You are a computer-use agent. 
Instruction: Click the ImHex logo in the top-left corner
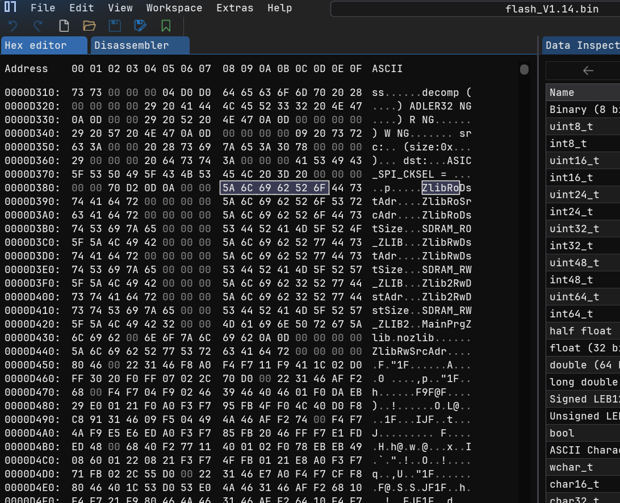pyautogui.click(x=10, y=8)
